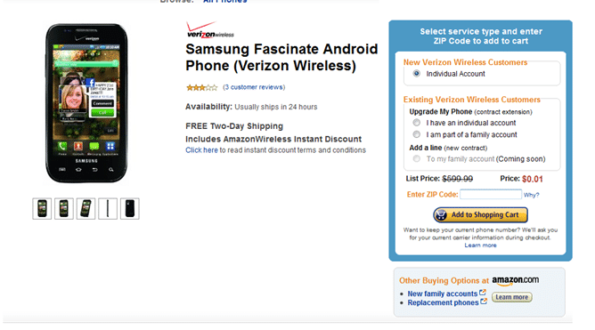Select the back-view phone thumbnail
Screen dimensions: 595x330
click(x=130, y=209)
